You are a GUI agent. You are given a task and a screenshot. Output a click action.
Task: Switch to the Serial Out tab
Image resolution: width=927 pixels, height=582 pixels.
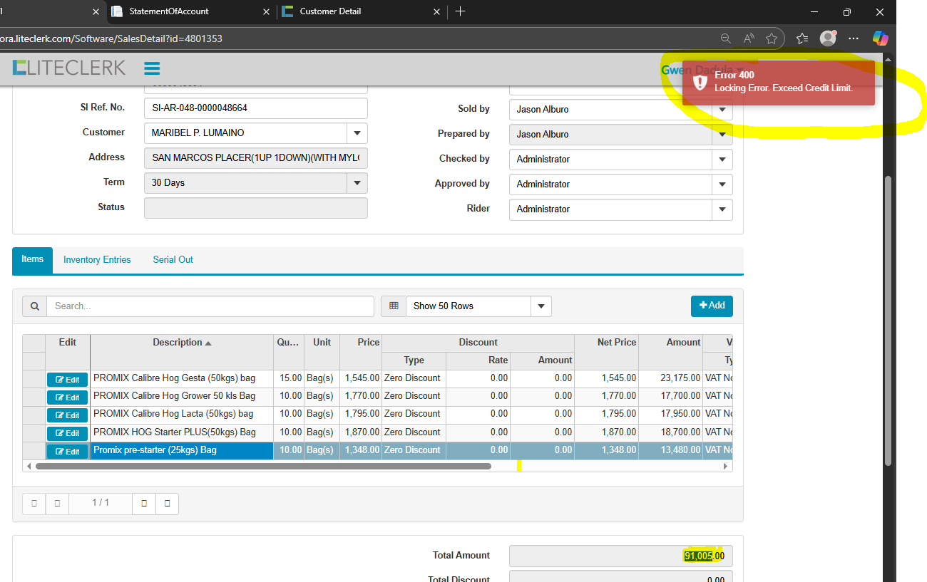(x=173, y=260)
